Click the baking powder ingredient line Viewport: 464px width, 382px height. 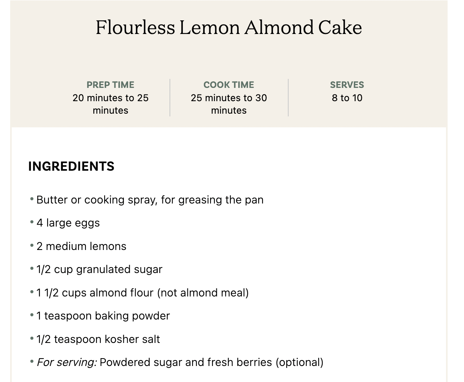tap(103, 316)
